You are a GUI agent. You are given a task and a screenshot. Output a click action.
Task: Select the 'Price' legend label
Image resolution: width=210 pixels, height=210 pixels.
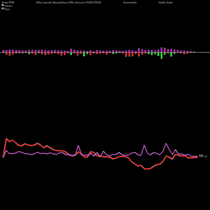tap(7, 9)
